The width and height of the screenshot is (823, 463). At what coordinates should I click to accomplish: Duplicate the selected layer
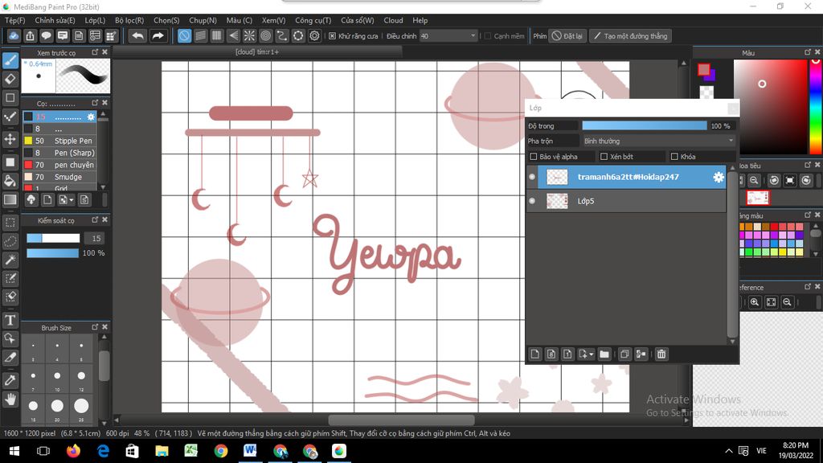pyautogui.click(x=624, y=354)
